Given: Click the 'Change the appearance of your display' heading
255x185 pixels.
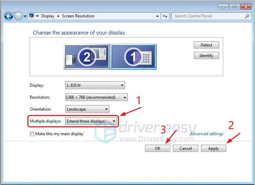Looking at the screenshot, I should (x=79, y=32).
